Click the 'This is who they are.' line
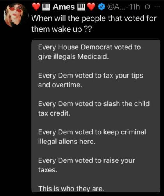Image resolution: width=164 pixels, height=196 pixels. tap(71, 189)
